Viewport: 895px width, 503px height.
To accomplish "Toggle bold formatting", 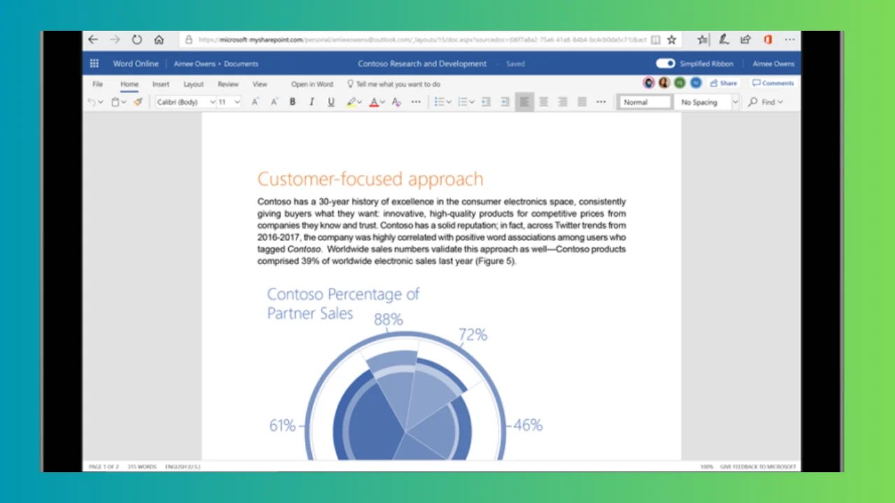I will coord(293,102).
